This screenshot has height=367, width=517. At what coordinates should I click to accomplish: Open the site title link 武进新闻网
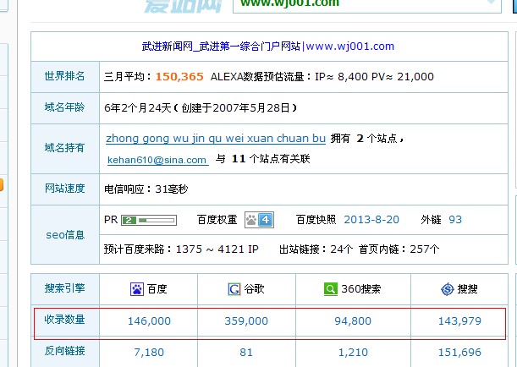[x=267, y=47]
